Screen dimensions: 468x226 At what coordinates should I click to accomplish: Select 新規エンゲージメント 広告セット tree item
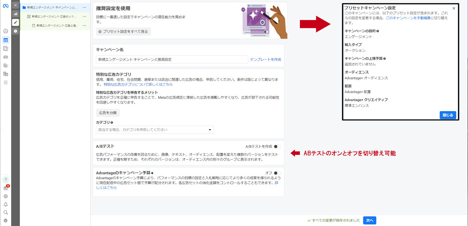coord(54,16)
